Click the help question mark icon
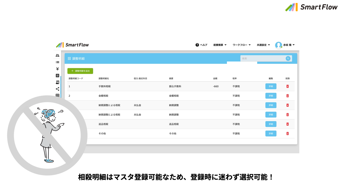The width and height of the screenshot is (341, 195). click(x=197, y=45)
